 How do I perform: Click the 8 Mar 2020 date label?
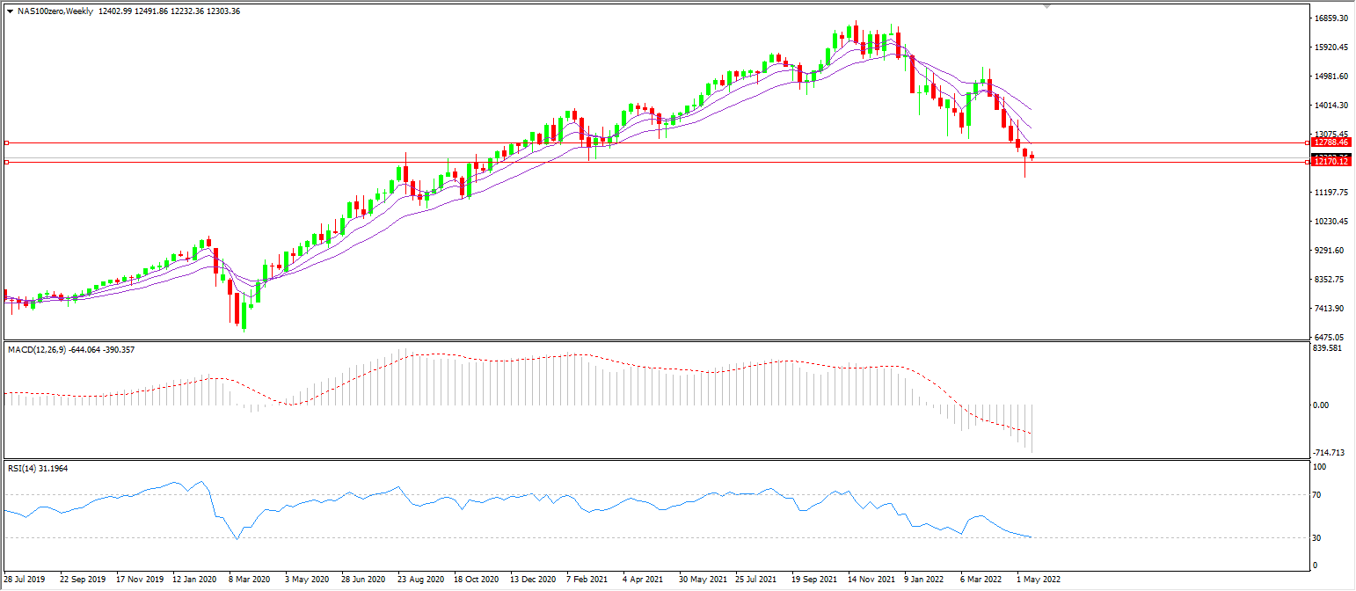click(x=249, y=580)
